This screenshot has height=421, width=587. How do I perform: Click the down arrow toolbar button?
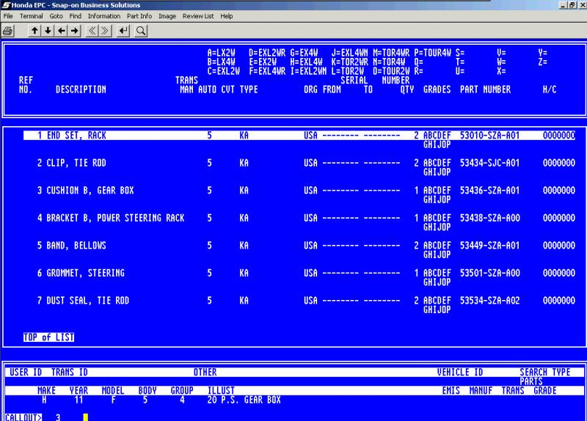pyautogui.click(x=48, y=31)
